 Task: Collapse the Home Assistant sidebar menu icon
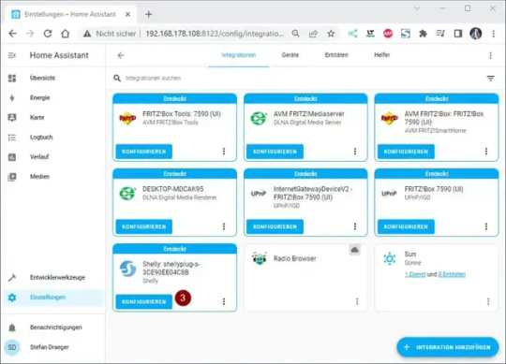pyautogui.click(x=12, y=55)
